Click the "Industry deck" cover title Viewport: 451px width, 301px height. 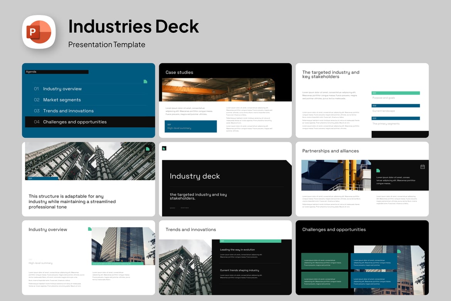point(195,176)
